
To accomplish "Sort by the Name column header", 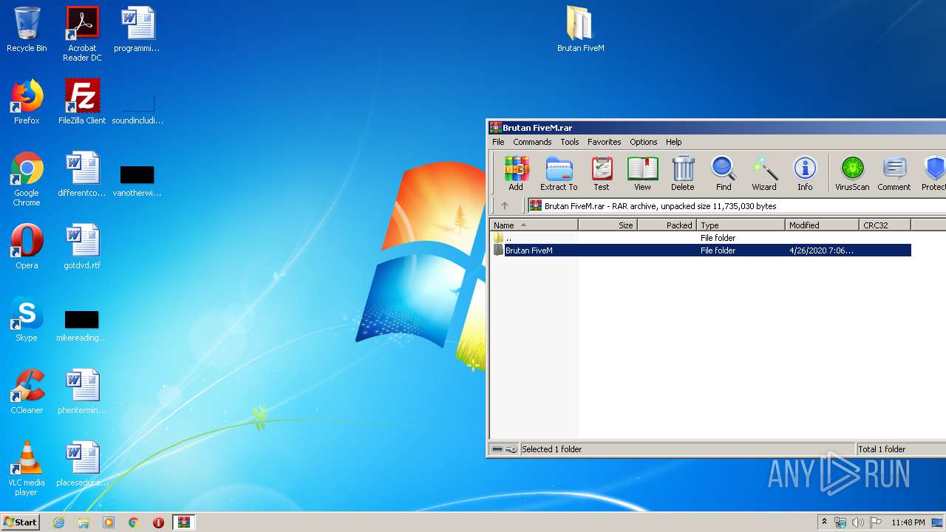I will click(534, 225).
